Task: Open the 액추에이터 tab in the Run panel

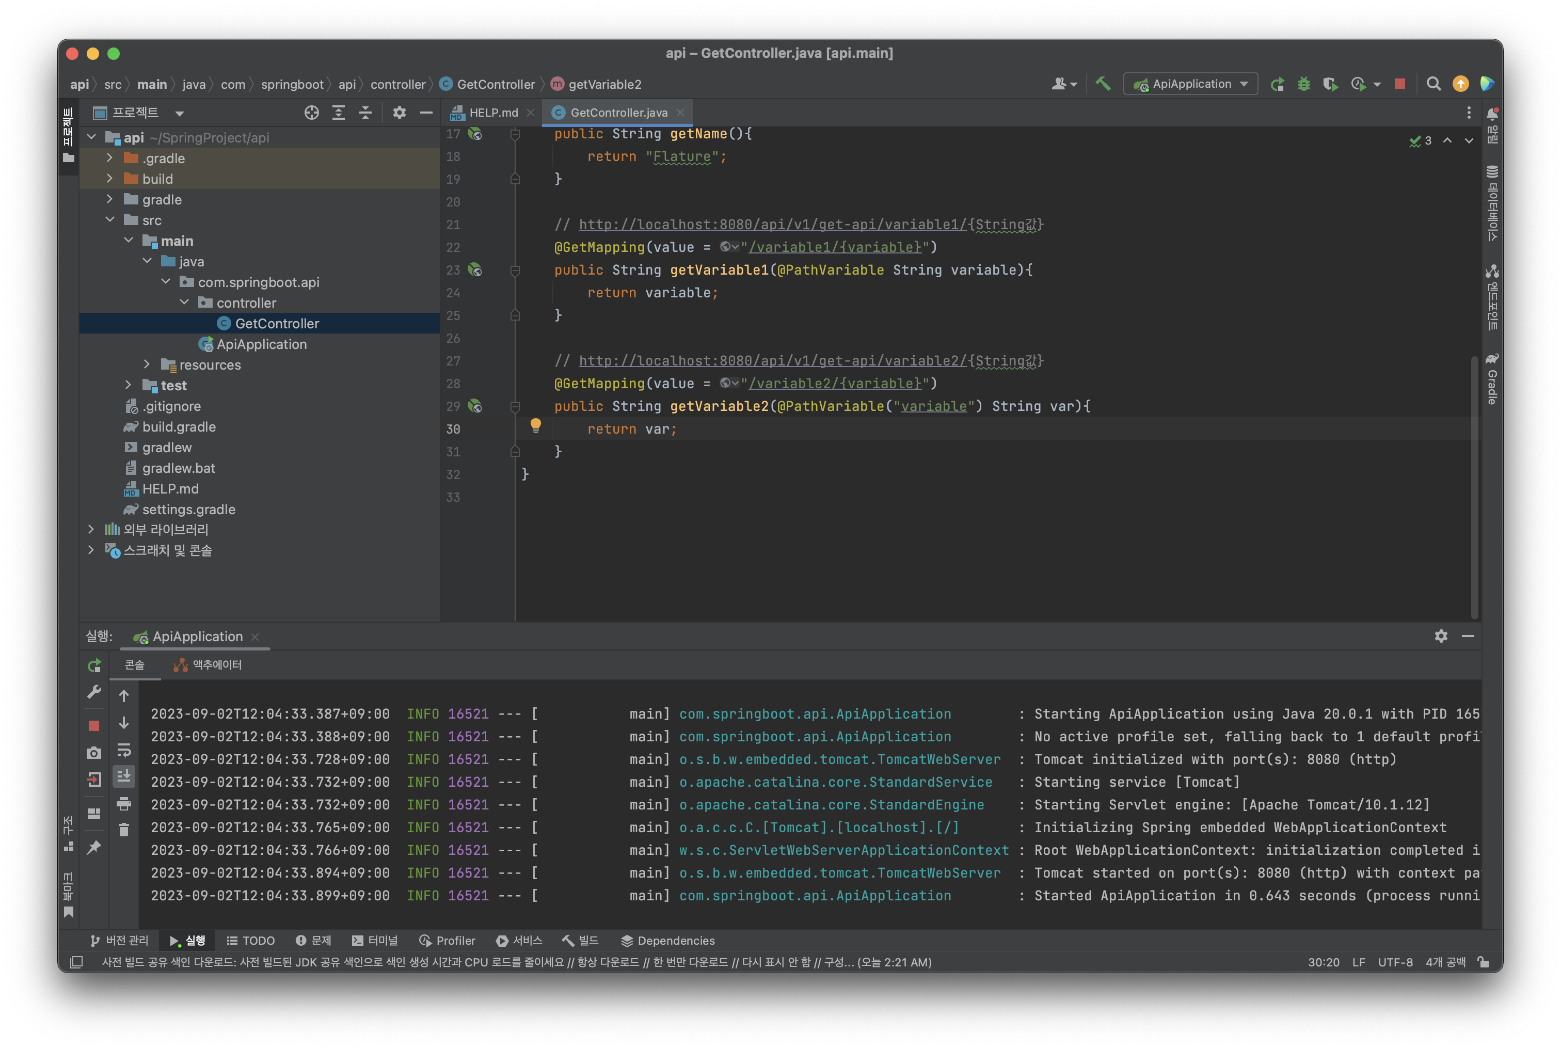Action: coord(208,665)
